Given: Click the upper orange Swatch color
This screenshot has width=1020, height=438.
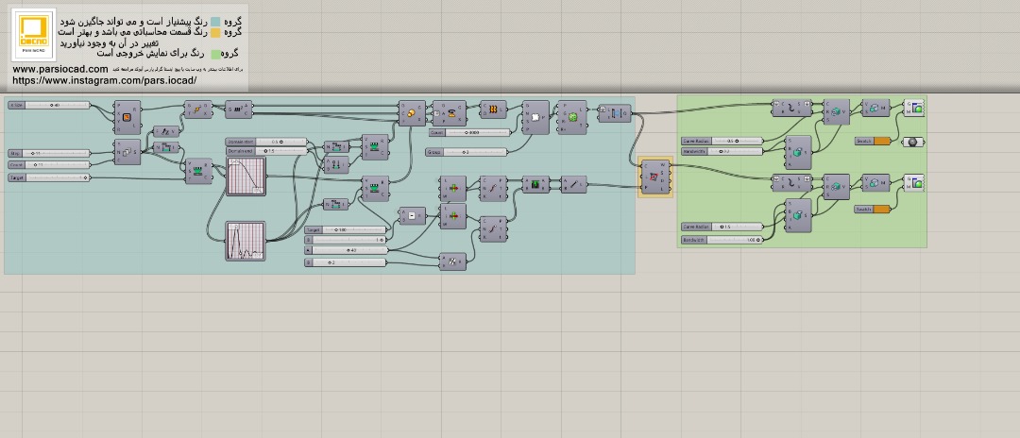Looking at the screenshot, I should (x=881, y=141).
